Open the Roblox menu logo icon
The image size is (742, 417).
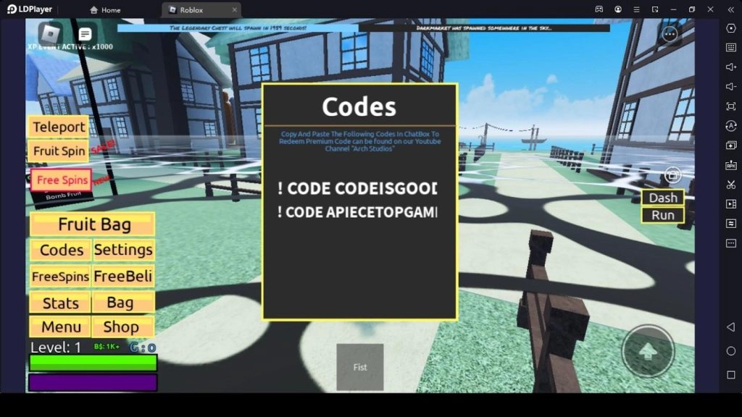point(50,33)
